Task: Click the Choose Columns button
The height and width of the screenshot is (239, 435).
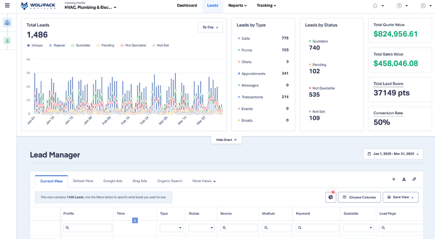Action: tap(359, 197)
